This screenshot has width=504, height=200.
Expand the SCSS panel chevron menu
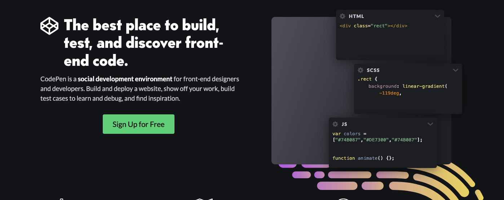point(456,70)
